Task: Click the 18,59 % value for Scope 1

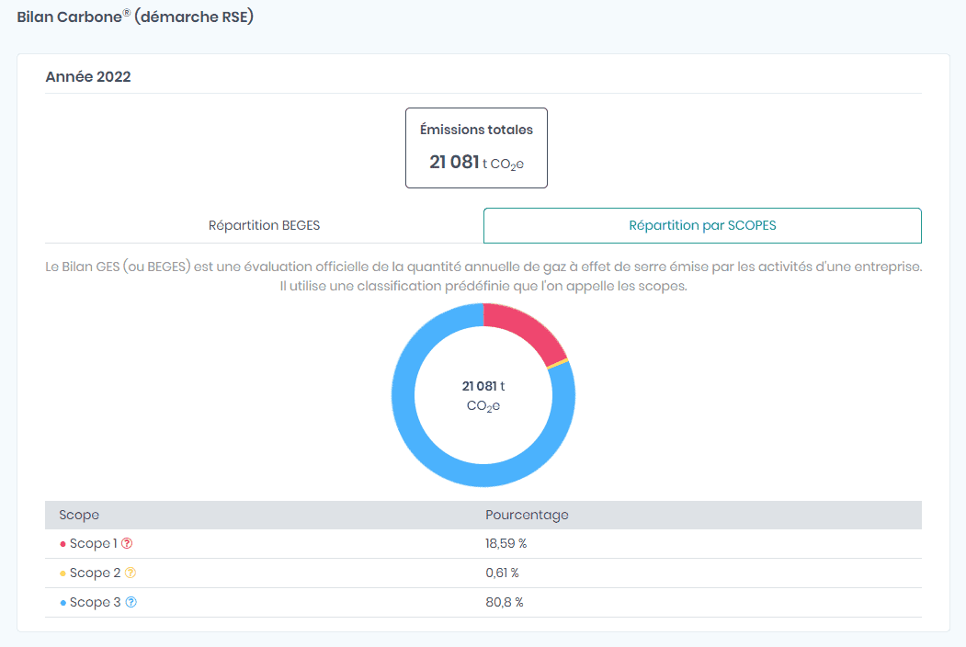Action: (x=506, y=543)
